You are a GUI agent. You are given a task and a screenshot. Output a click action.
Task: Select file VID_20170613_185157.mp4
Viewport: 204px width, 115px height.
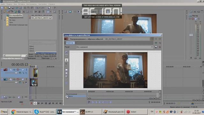point(41,18)
